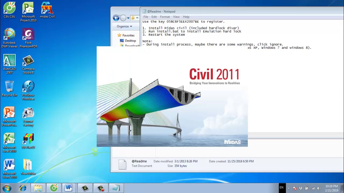Click the registration key 058C6F5EE42007BE text

click(x=183, y=21)
